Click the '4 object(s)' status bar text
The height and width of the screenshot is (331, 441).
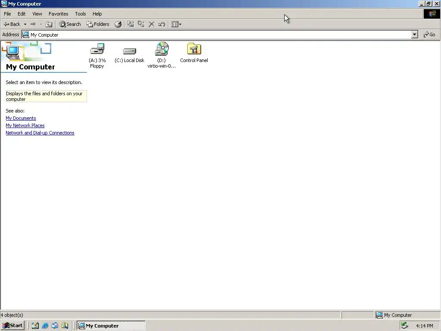12,315
